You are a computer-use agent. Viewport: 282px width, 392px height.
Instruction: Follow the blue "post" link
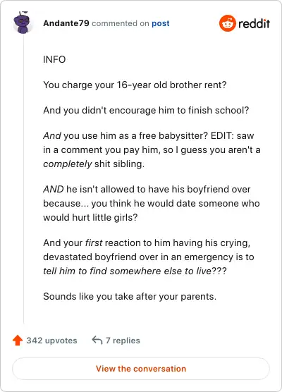point(161,23)
